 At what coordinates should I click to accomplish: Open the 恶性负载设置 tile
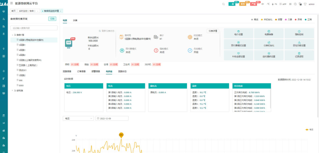point(299,44)
